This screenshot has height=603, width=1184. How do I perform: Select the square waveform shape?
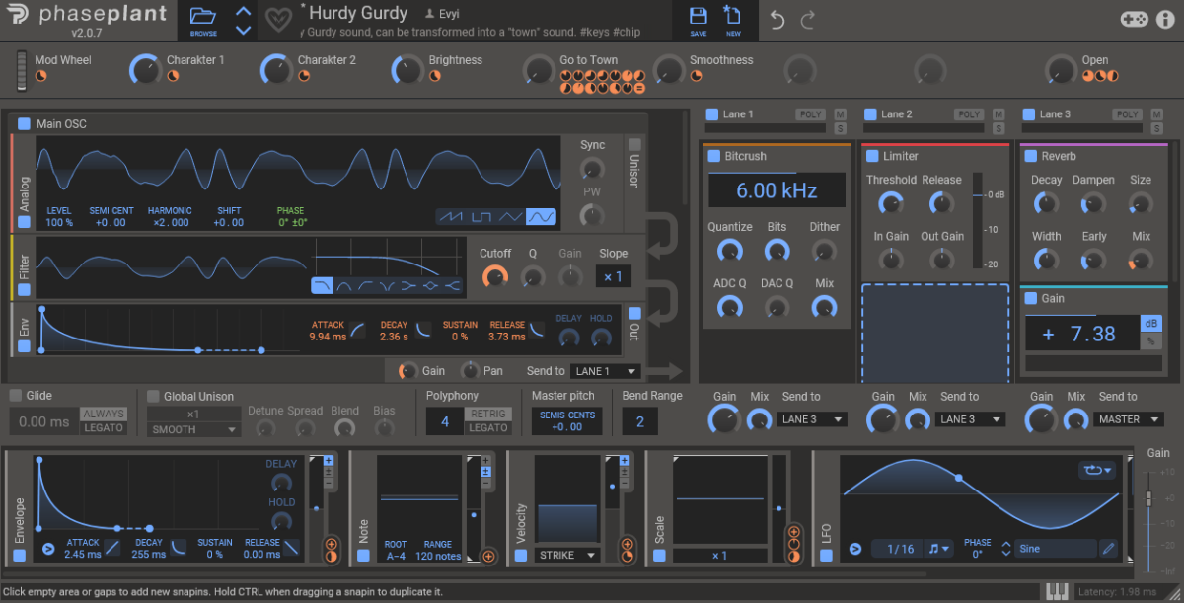(481, 216)
